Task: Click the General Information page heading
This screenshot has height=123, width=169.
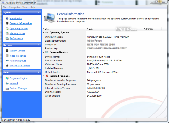Action: pos(71,14)
